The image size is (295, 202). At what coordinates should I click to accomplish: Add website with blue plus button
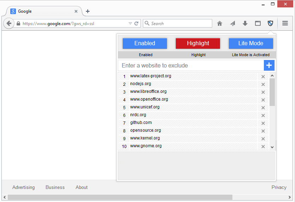click(269, 65)
